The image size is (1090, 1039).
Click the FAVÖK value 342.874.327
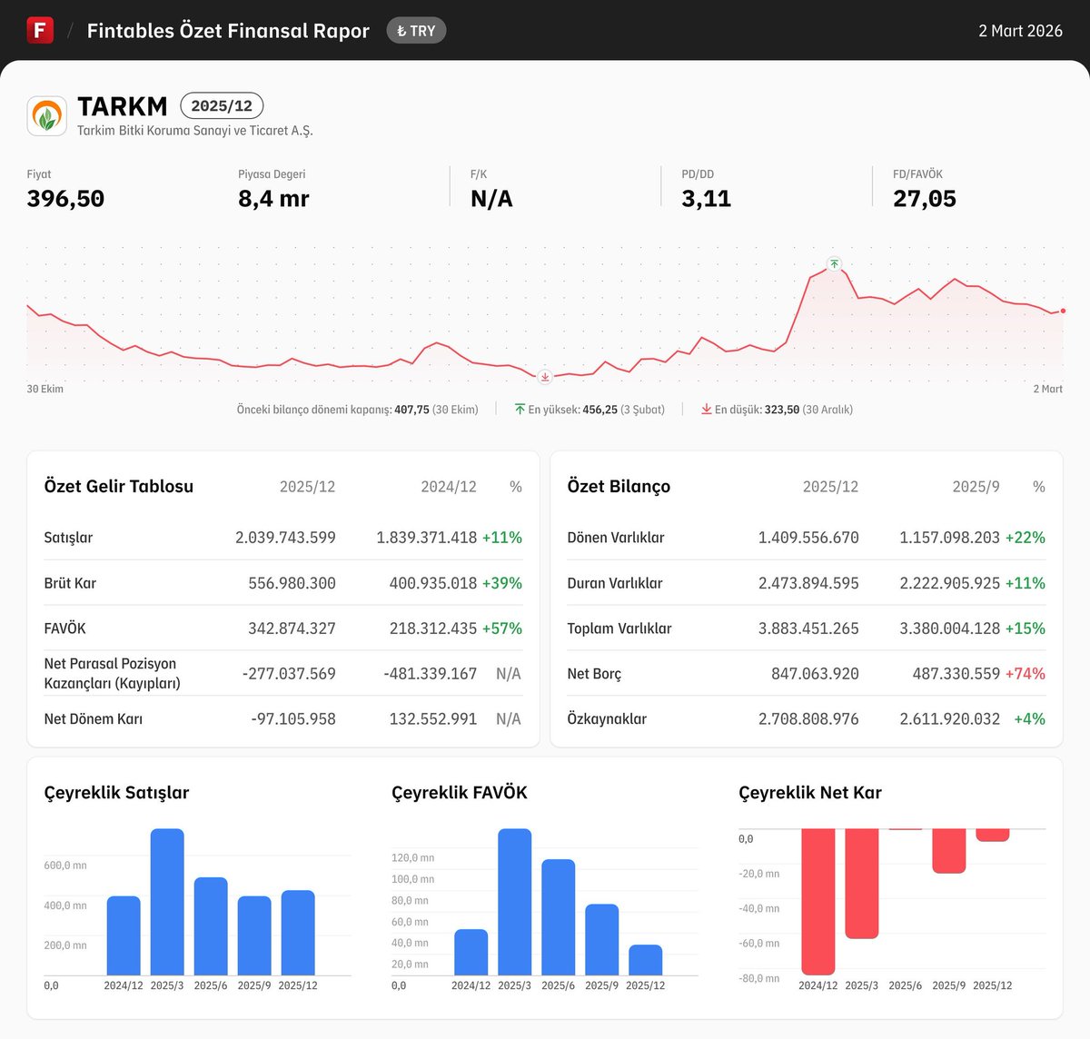tap(292, 628)
